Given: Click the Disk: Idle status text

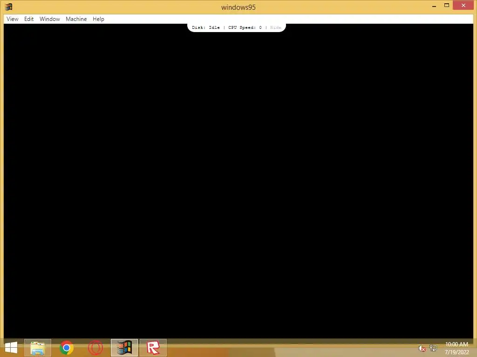Looking at the screenshot, I should pyautogui.click(x=205, y=27).
